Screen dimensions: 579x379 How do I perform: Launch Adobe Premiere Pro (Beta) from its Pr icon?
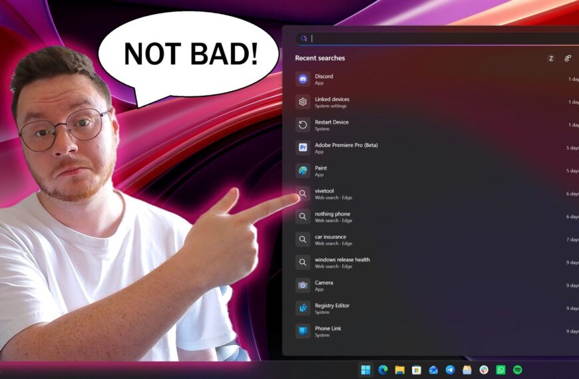(x=303, y=148)
